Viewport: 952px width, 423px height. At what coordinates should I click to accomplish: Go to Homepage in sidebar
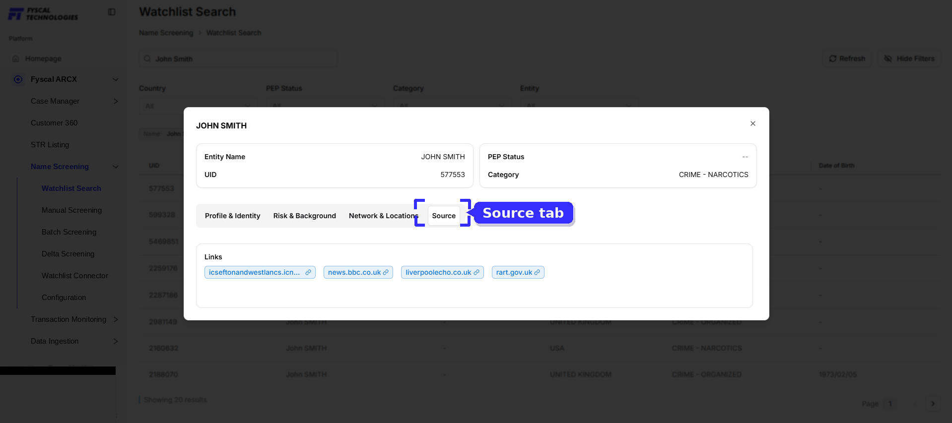click(x=43, y=59)
